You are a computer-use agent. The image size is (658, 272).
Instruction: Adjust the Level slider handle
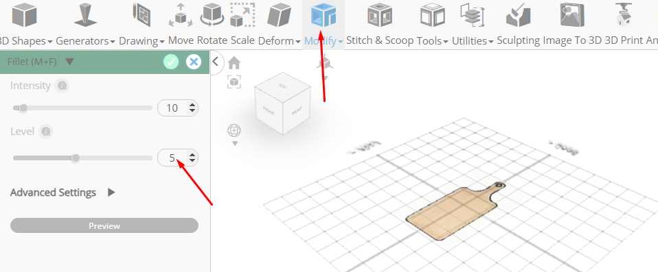[76, 158]
